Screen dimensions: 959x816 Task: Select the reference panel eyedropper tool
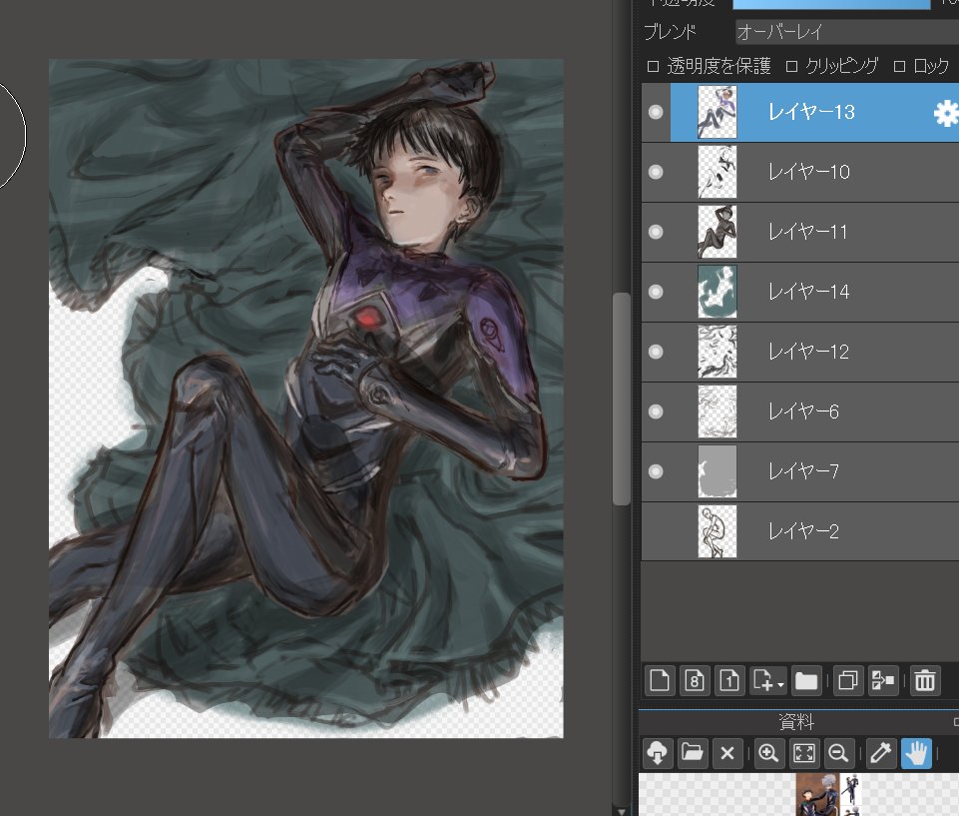click(881, 752)
